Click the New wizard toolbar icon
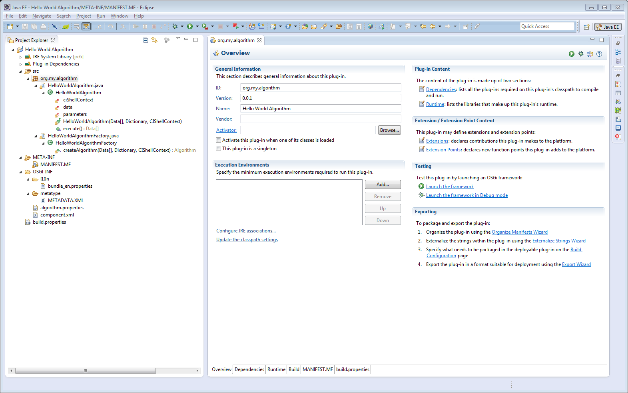Screen dimensions: 628x393 pyautogui.click(x=10, y=26)
